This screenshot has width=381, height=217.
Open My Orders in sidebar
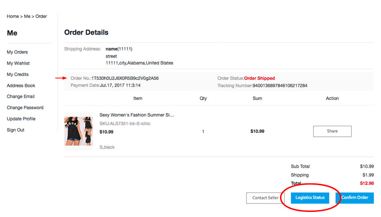click(17, 52)
